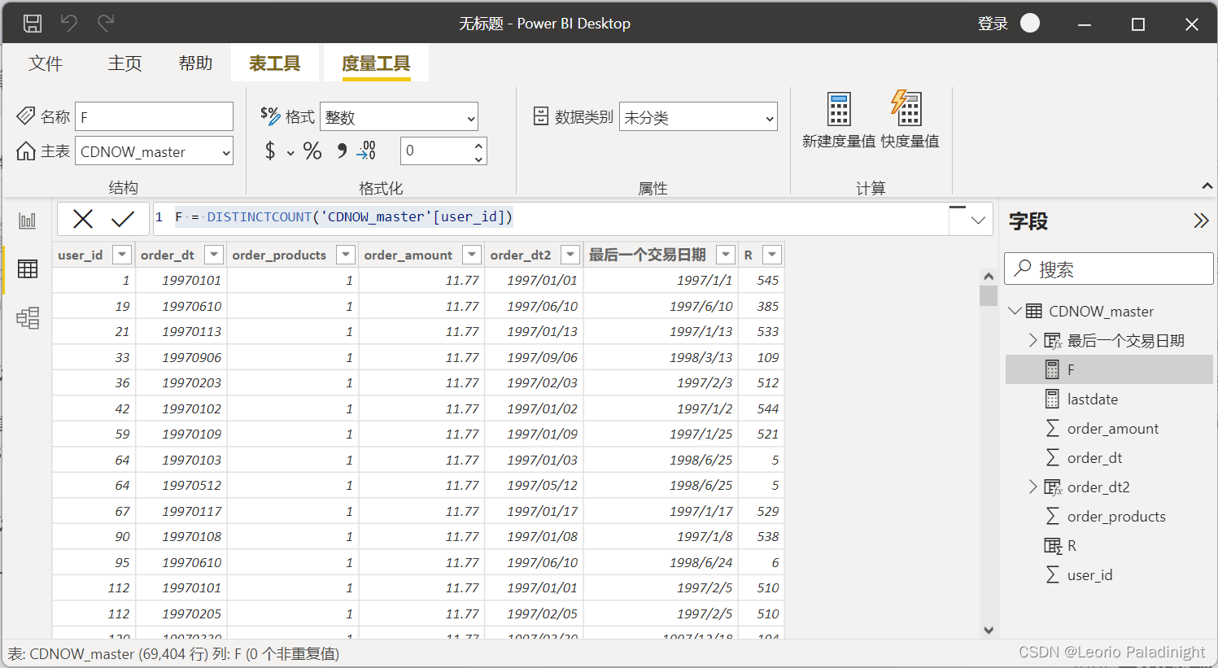Click the decimal places adjust icon

coord(366,151)
